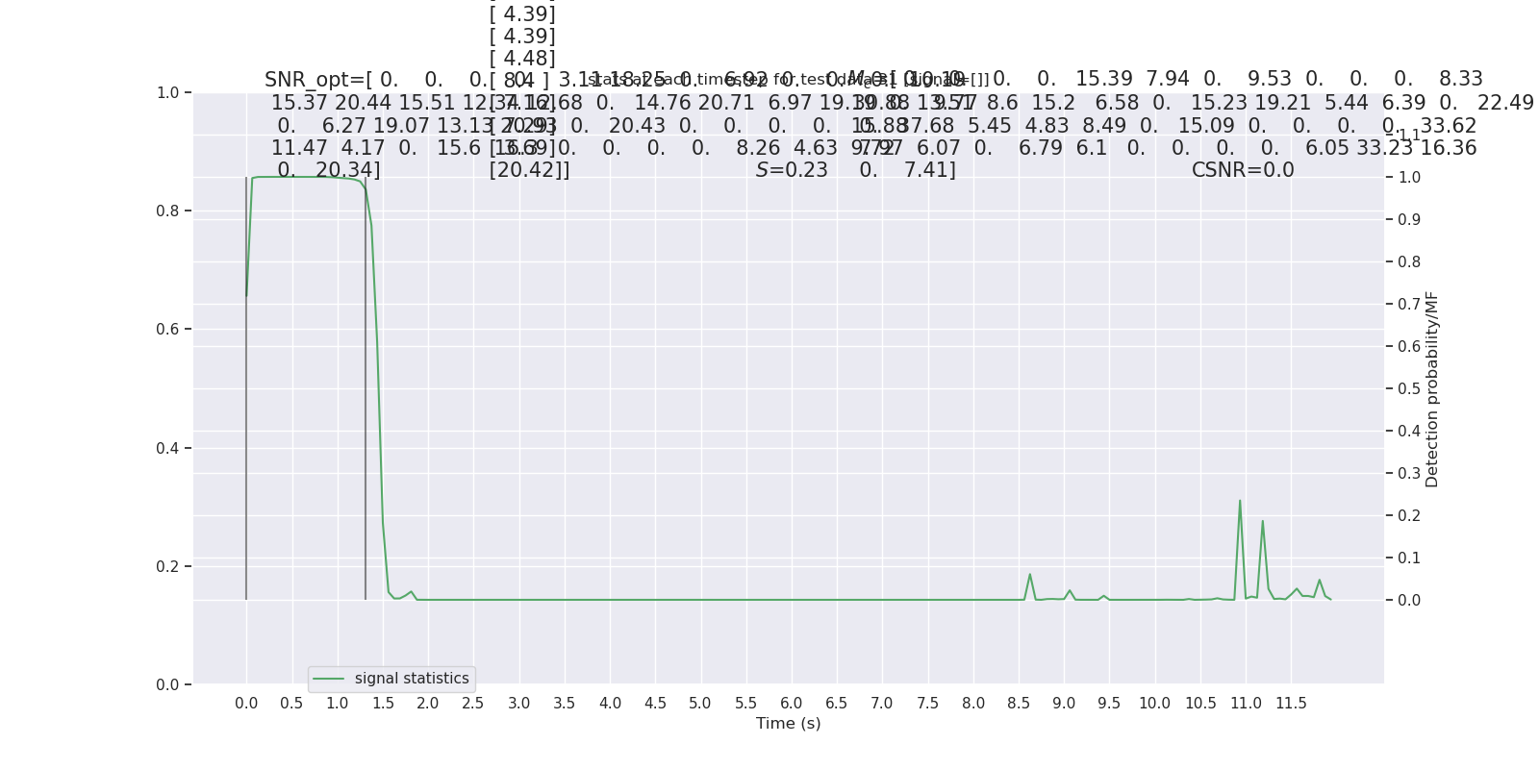Click the green line sample in the legend
This screenshot has width=1539, height=769.
(x=329, y=679)
